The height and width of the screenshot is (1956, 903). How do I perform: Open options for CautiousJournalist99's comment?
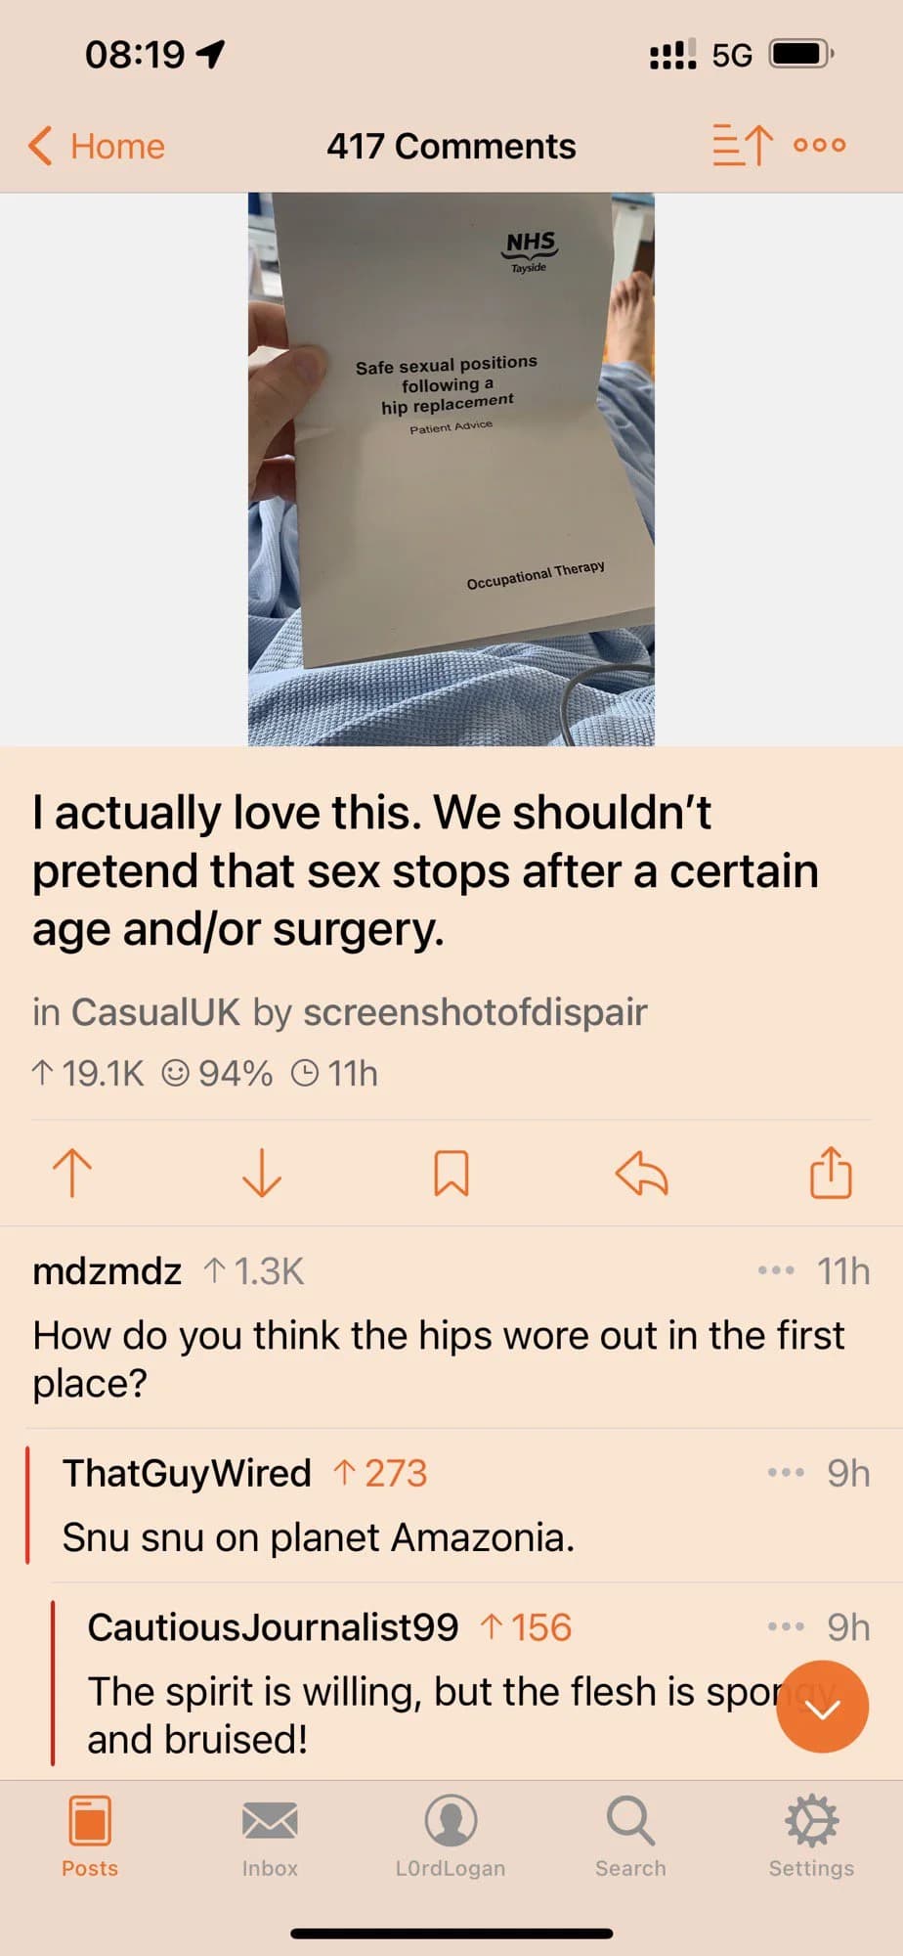tap(786, 1627)
